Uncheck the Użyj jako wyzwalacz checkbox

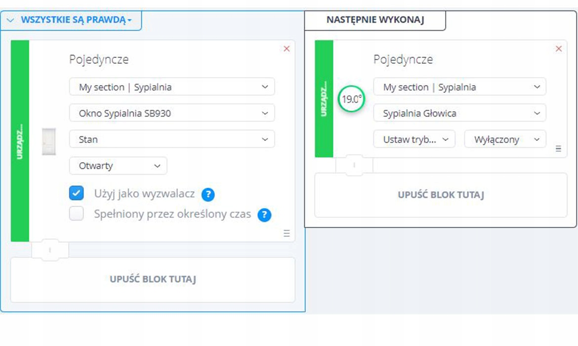[x=77, y=193]
